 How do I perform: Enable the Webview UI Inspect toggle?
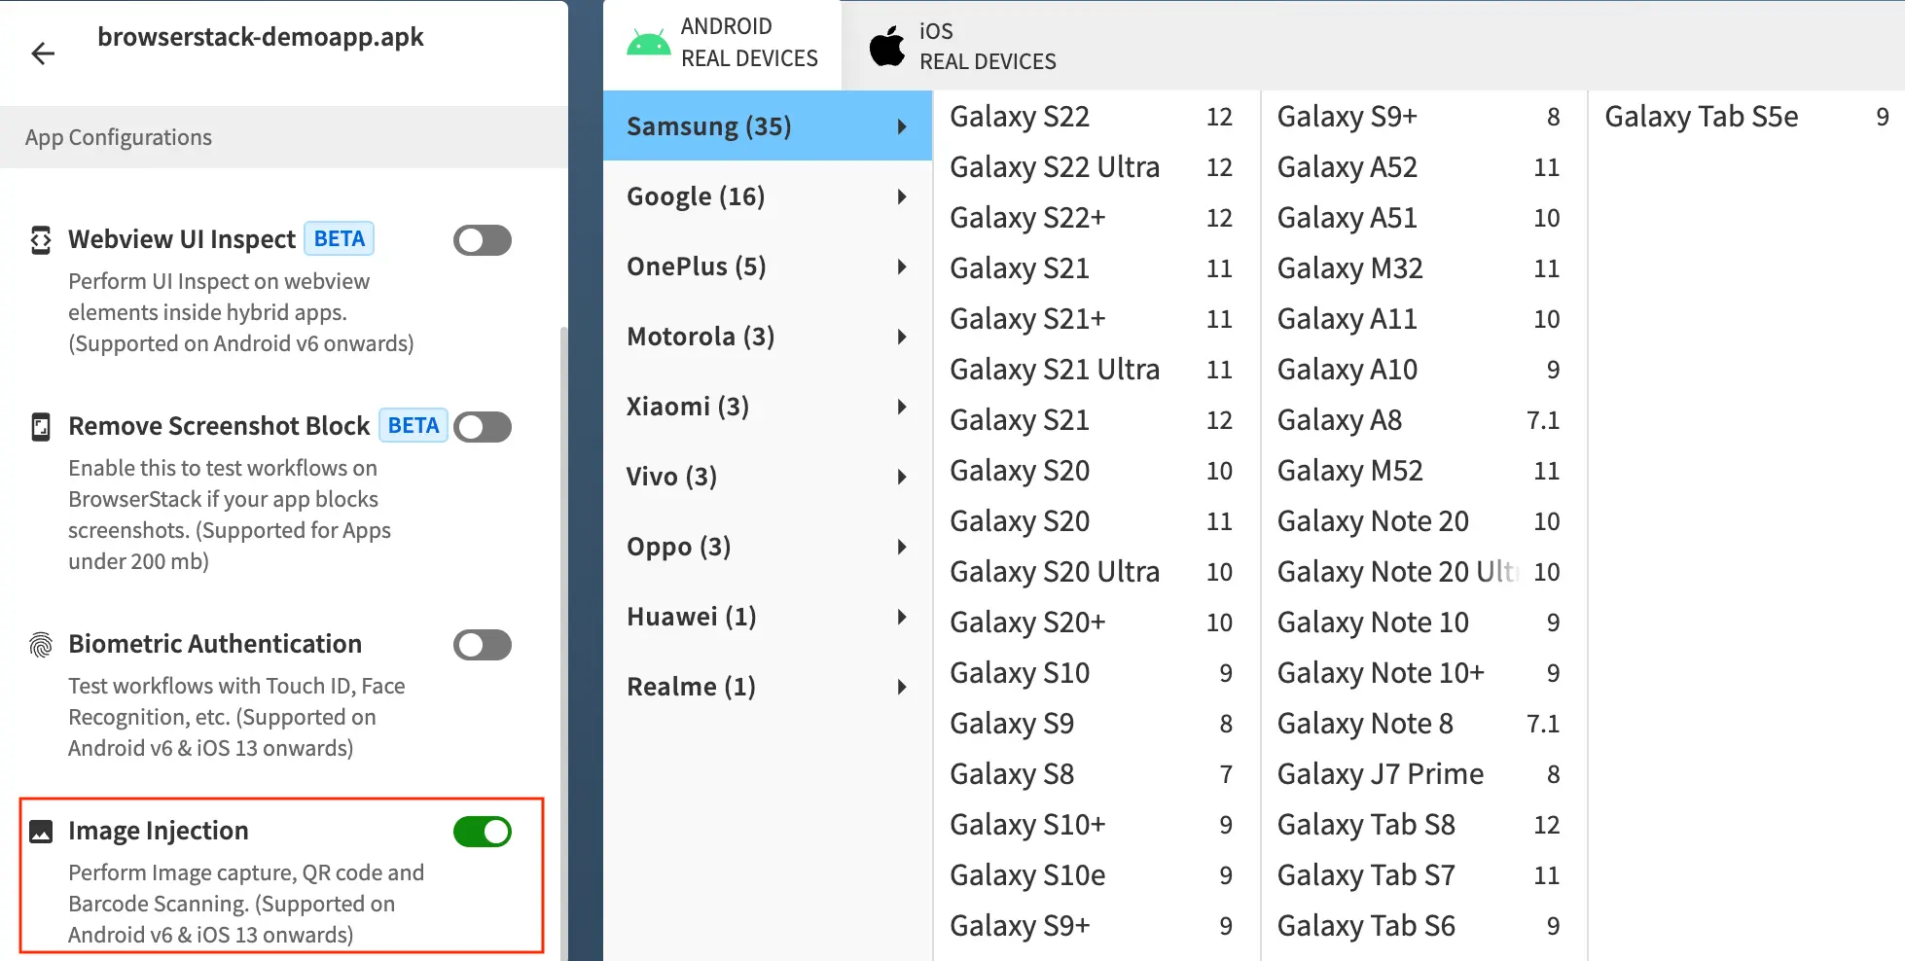click(482, 240)
